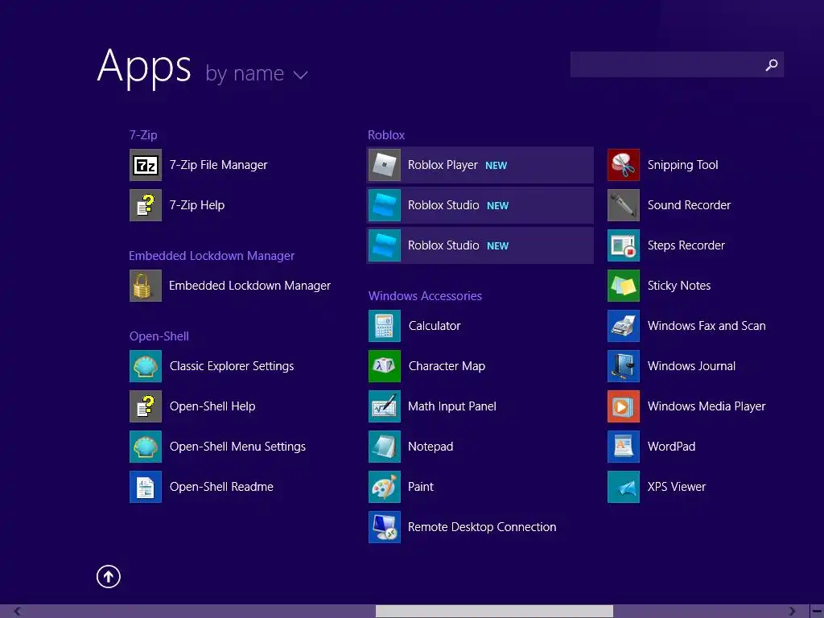Open Sticky Notes icon
The image size is (824, 618).
click(624, 286)
